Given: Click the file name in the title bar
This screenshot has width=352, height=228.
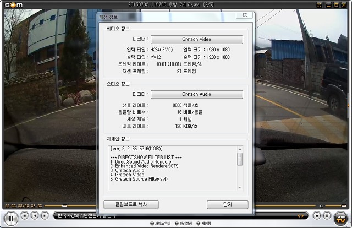Looking at the screenshot, I should [x=164, y=4].
